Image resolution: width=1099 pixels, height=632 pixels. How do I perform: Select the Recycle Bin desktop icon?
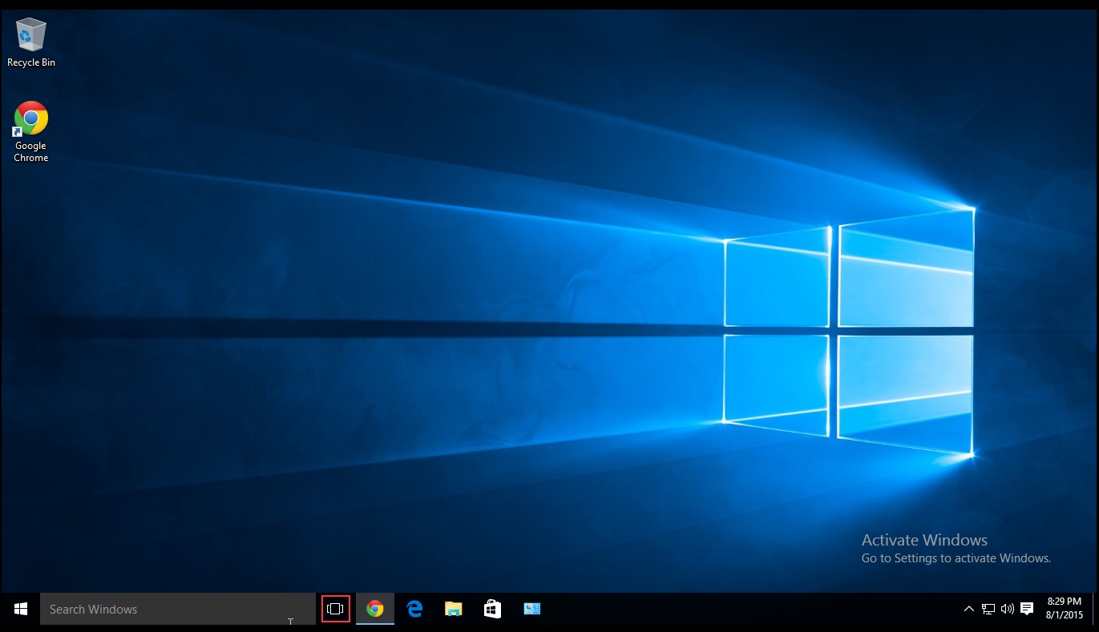pos(30,34)
